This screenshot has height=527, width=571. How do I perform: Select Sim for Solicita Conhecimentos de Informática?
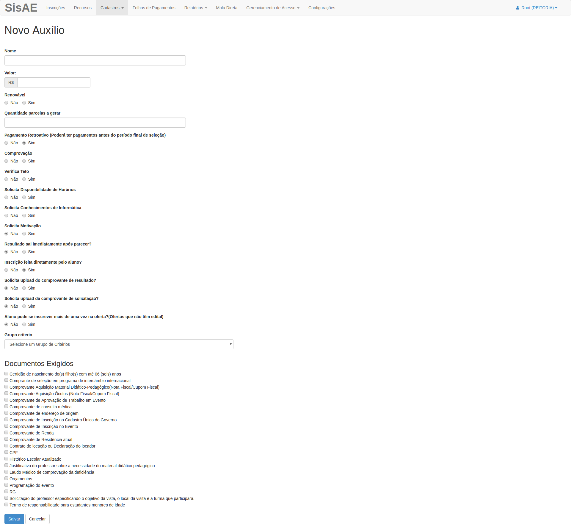(24, 215)
